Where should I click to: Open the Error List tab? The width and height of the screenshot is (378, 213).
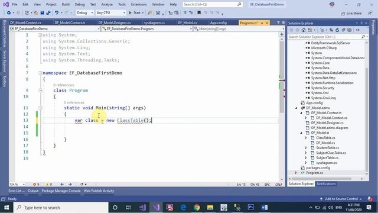[x=17, y=191]
